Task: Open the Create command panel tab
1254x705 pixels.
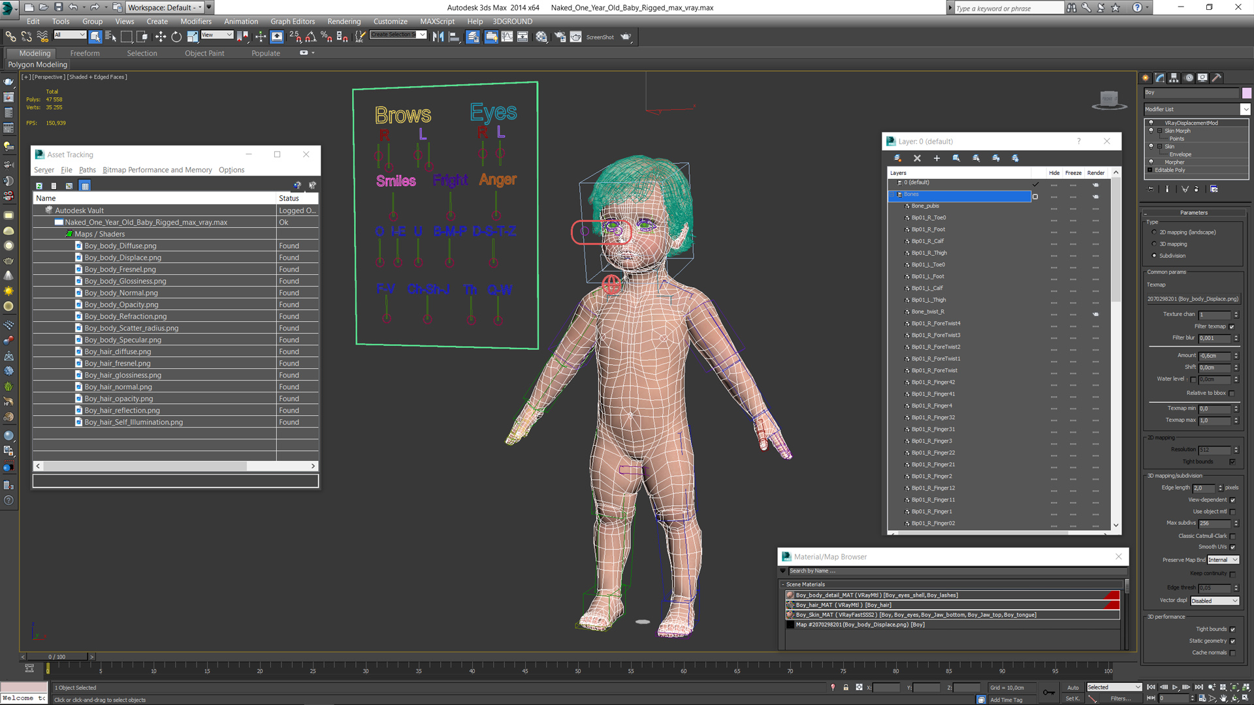Action: pos(1146,78)
